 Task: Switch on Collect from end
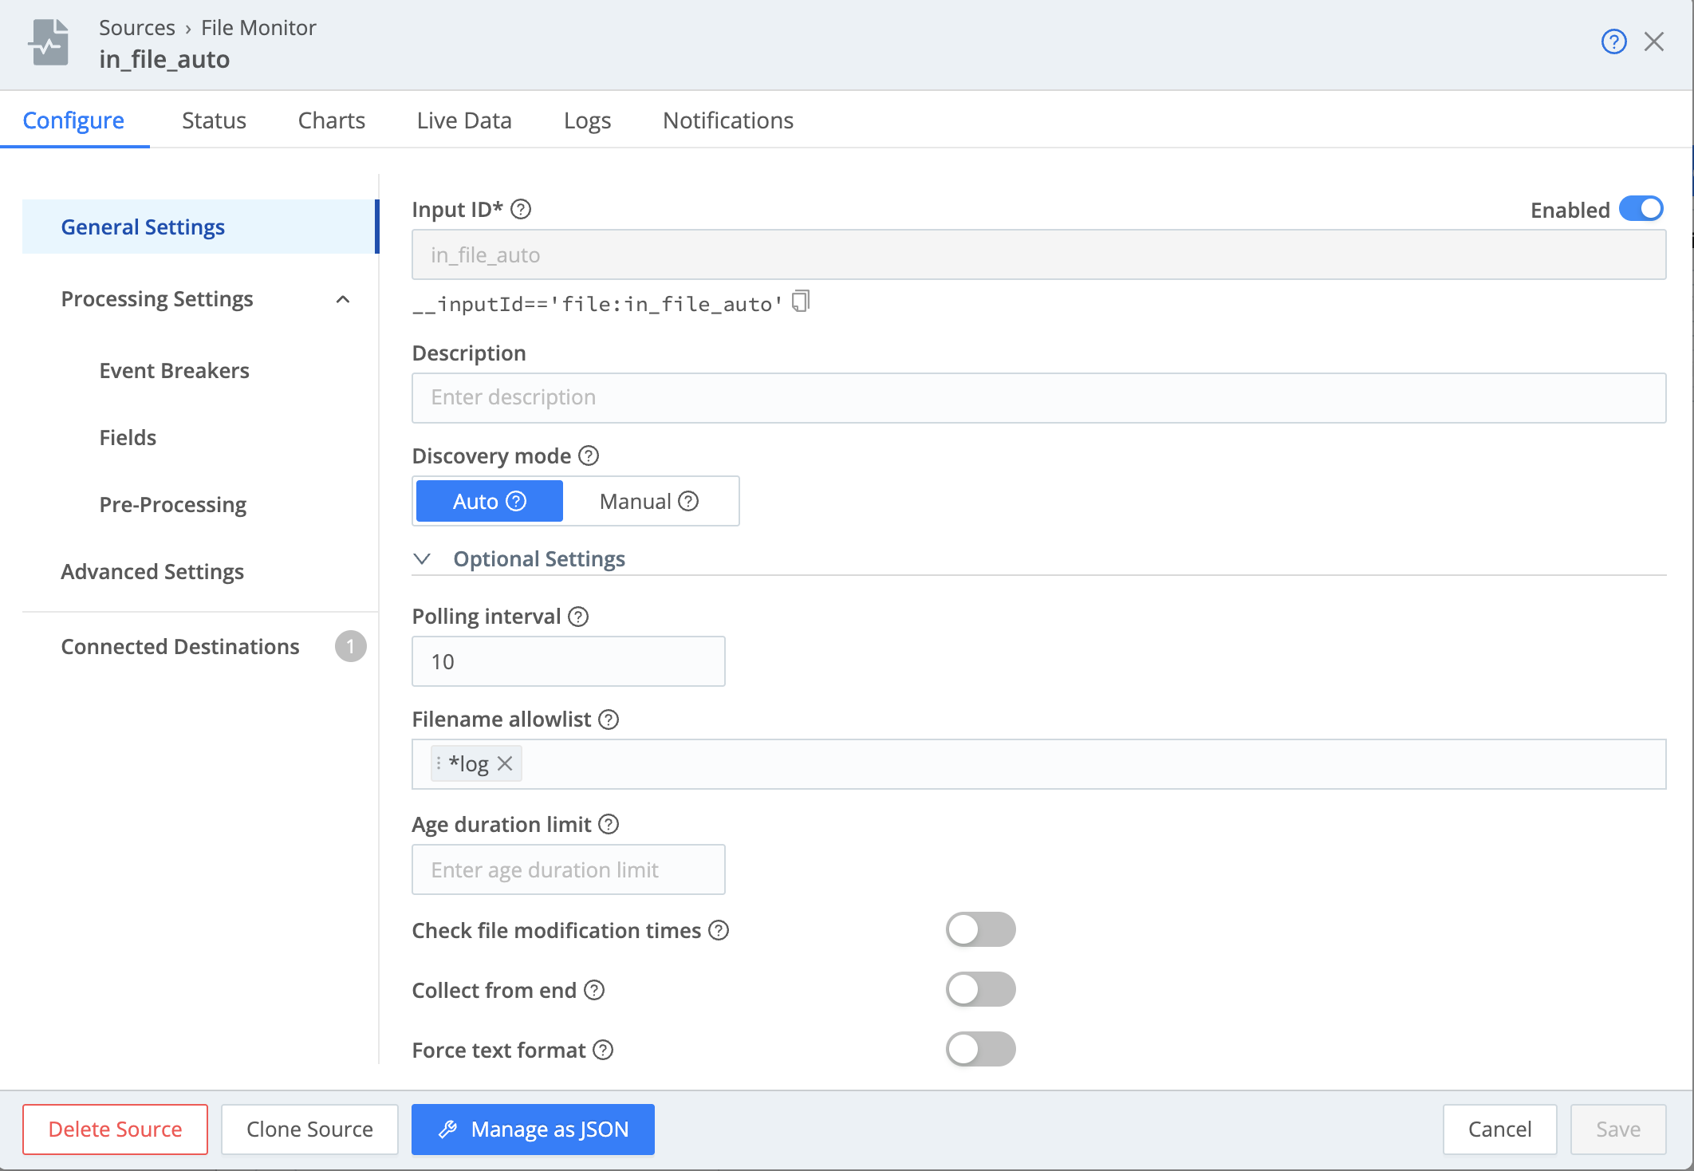tap(980, 989)
